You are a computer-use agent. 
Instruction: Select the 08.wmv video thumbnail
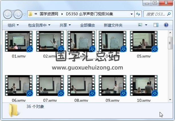click(81, 86)
